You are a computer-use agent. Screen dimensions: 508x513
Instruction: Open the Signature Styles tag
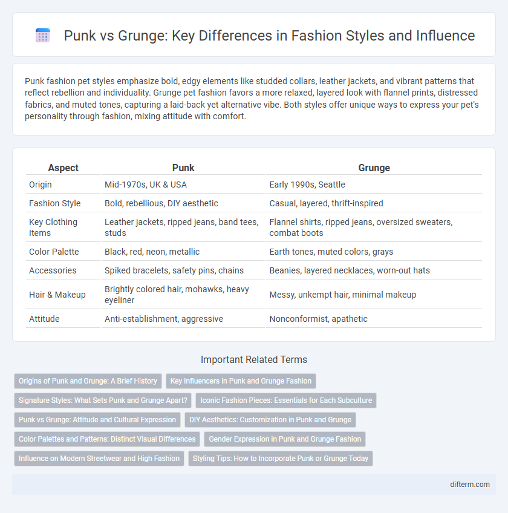103,400
